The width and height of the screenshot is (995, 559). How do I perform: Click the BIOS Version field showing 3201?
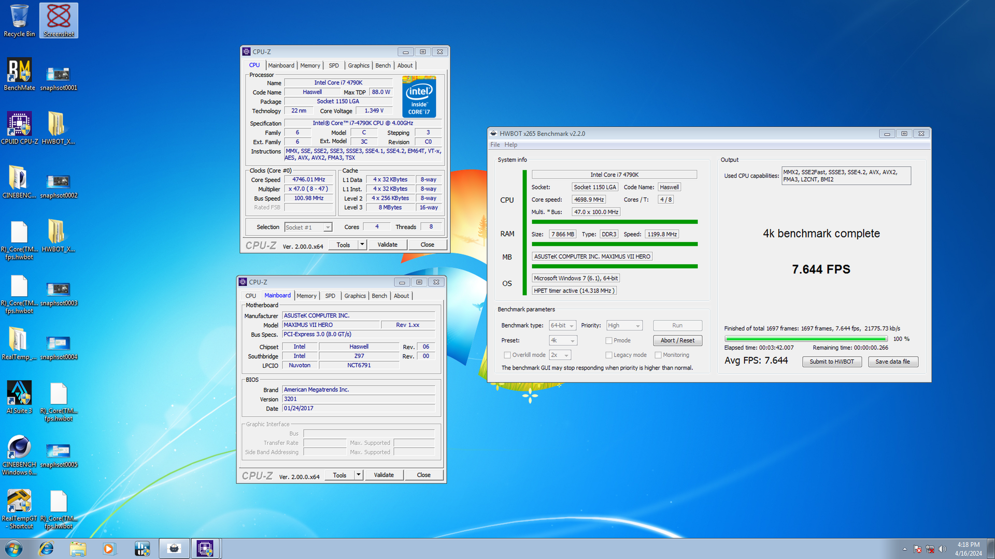(x=359, y=399)
